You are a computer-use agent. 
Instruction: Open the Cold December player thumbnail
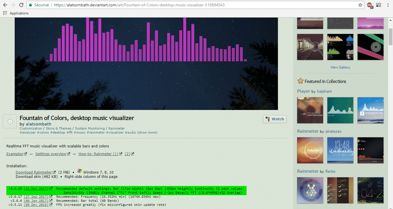tap(310, 110)
